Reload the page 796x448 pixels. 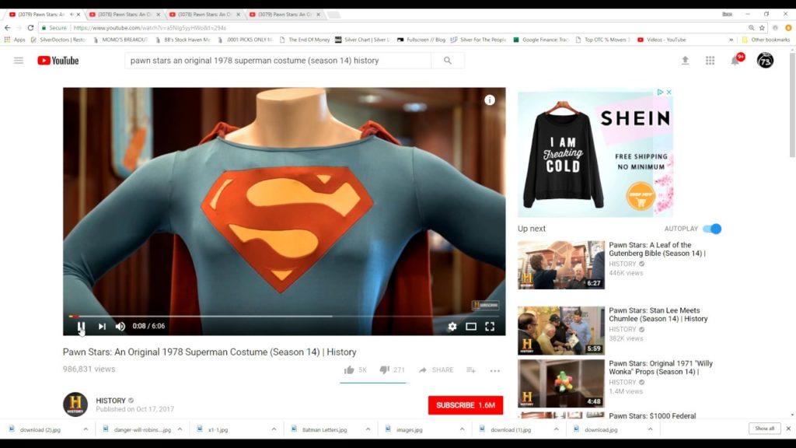pyautogui.click(x=30, y=28)
